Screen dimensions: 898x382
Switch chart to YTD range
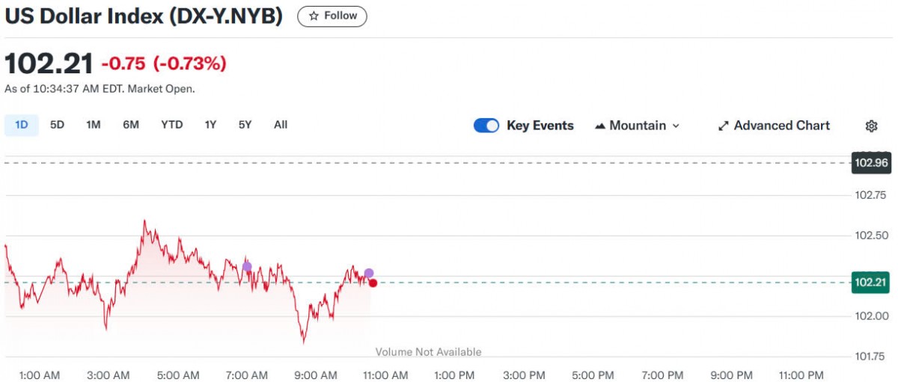click(x=171, y=125)
